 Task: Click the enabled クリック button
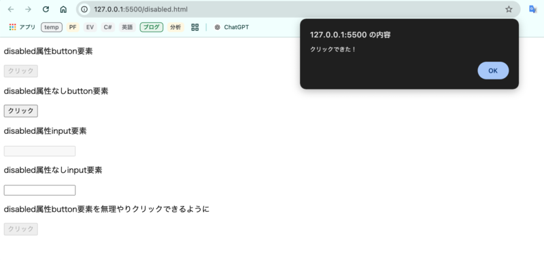[21, 111]
